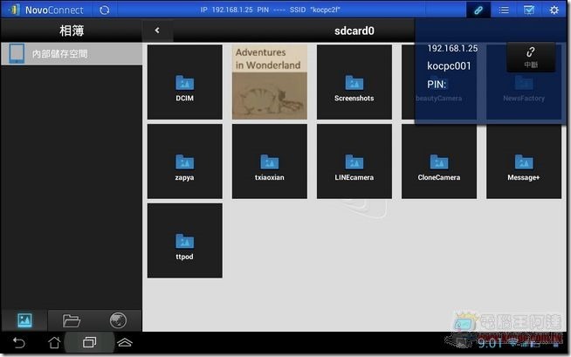Image resolution: width=571 pixels, height=357 pixels.
Task: Select internal storage in album sidebar
Action: tap(72, 54)
